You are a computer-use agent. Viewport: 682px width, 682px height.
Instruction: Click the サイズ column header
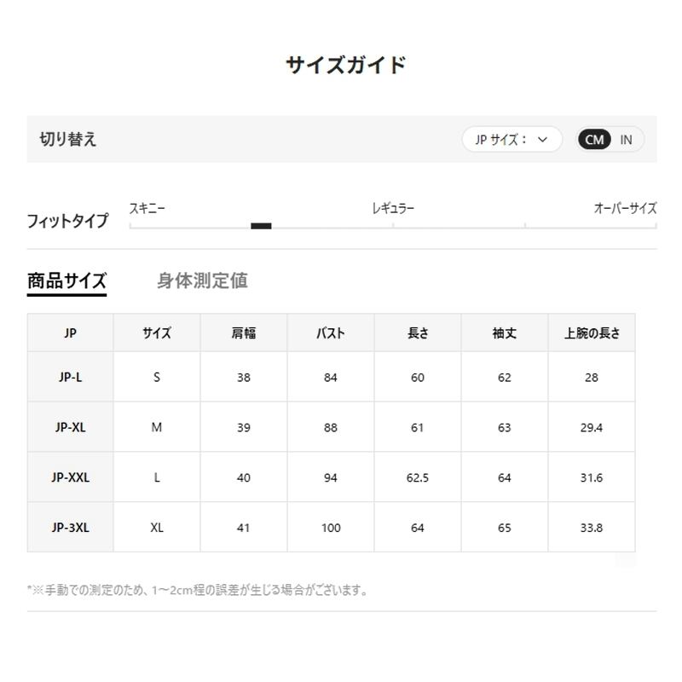tap(157, 332)
